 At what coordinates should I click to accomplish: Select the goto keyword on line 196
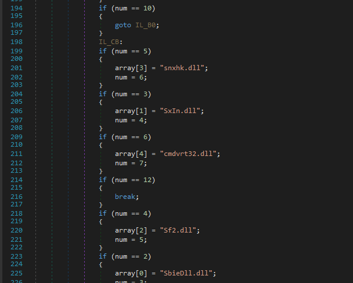coord(123,25)
